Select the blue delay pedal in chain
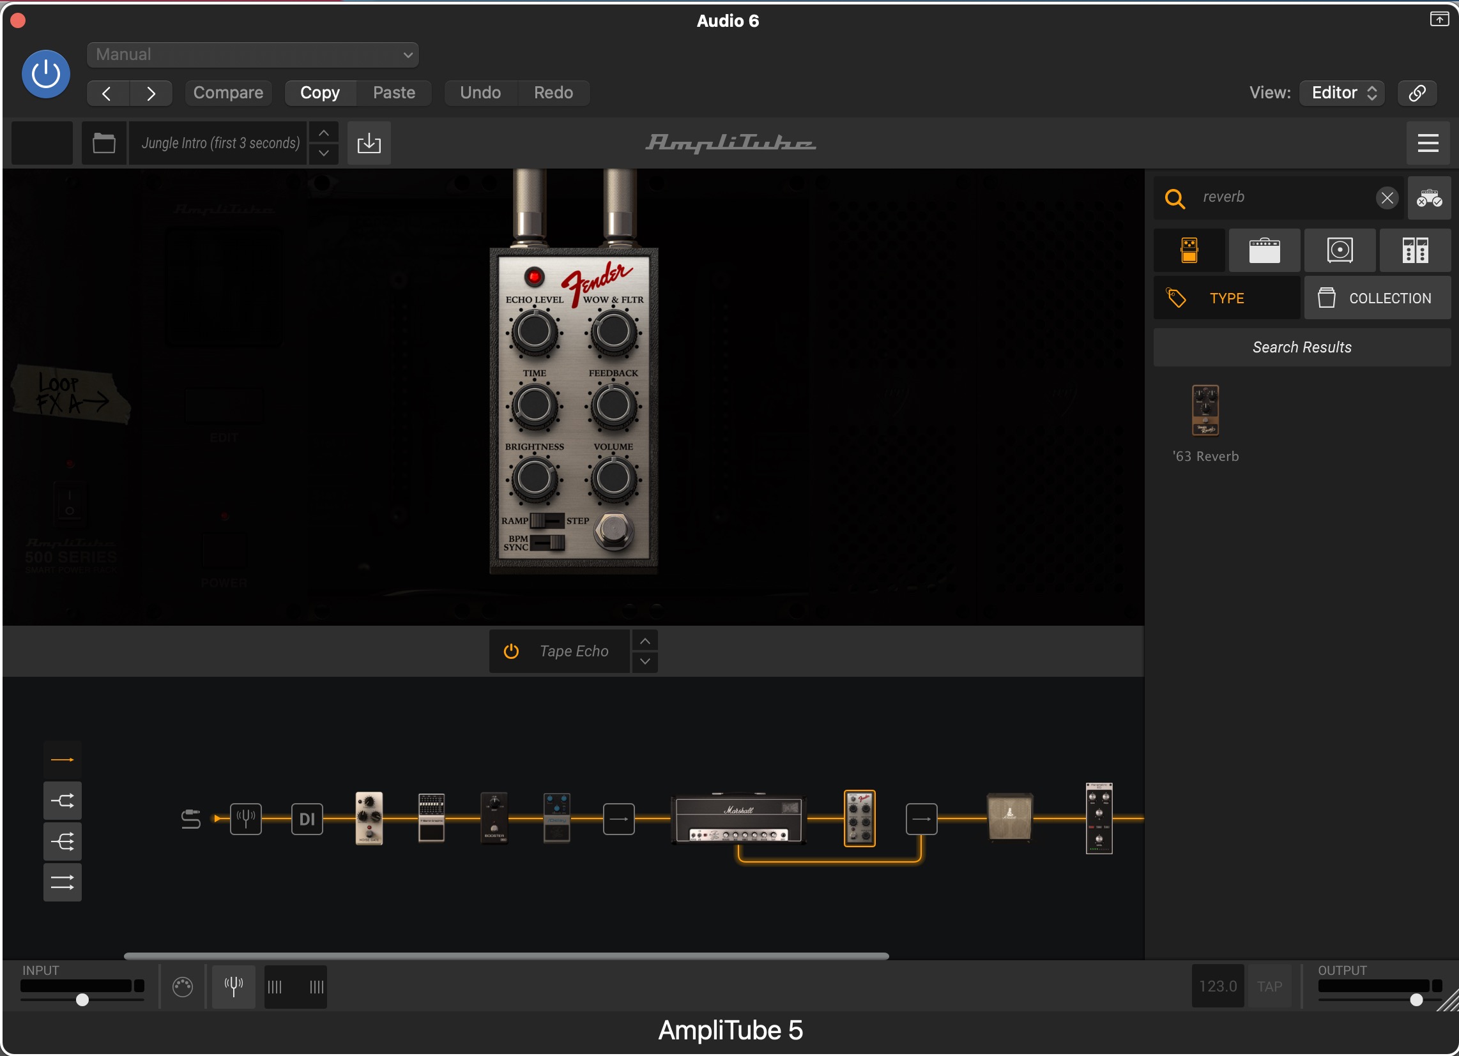1459x1056 pixels. point(556,818)
